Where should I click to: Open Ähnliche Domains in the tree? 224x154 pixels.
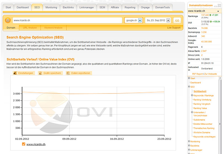pyautogui.click(x=202, y=132)
